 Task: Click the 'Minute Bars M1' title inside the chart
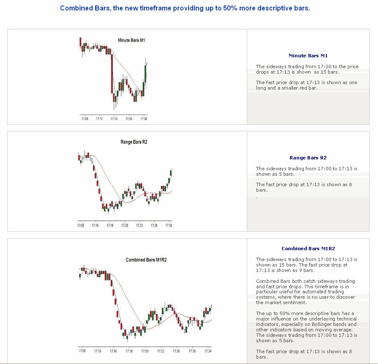pyautogui.click(x=131, y=40)
